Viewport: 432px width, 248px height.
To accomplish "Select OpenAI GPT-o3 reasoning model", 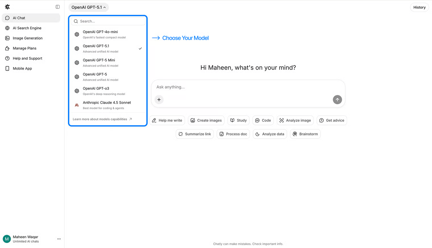I will 108,91.
